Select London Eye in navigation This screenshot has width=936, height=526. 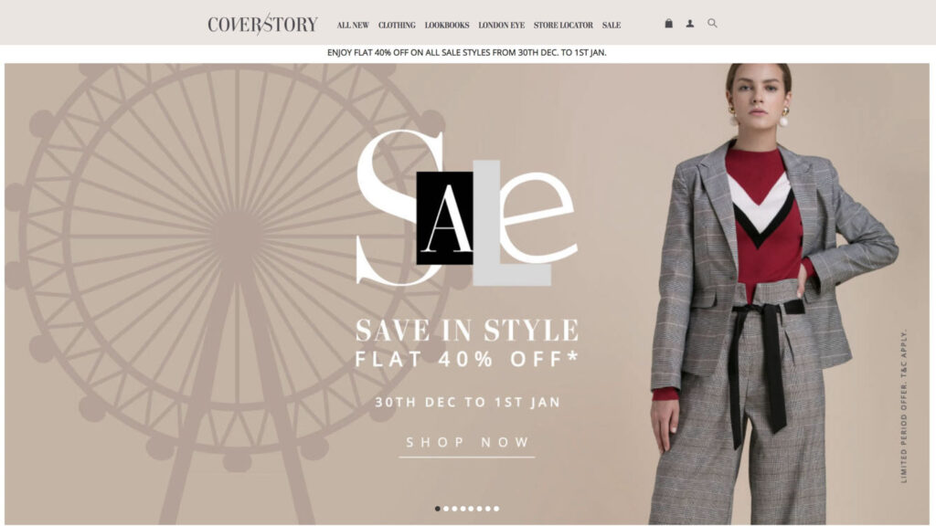pos(502,25)
